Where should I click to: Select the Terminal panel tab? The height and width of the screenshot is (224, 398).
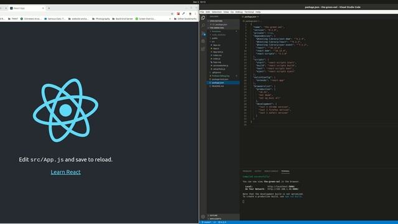click(x=285, y=171)
